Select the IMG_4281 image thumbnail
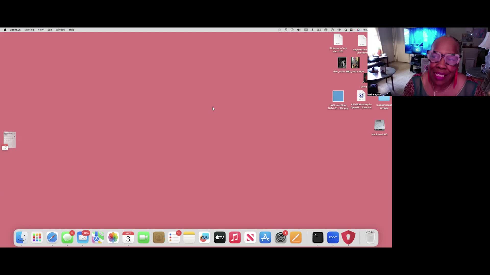Image resolution: width=490 pixels, height=275 pixels. [342, 63]
